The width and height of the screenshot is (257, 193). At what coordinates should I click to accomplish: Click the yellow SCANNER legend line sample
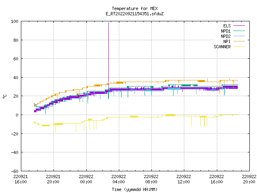pos(239,47)
